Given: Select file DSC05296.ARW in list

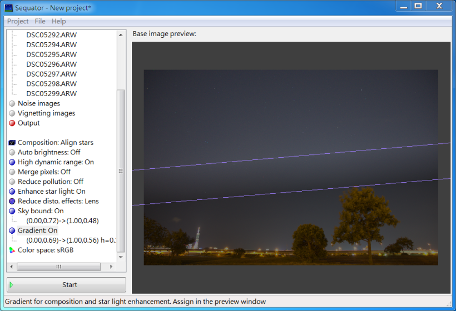Looking at the screenshot, I should pyautogui.click(x=52, y=64).
